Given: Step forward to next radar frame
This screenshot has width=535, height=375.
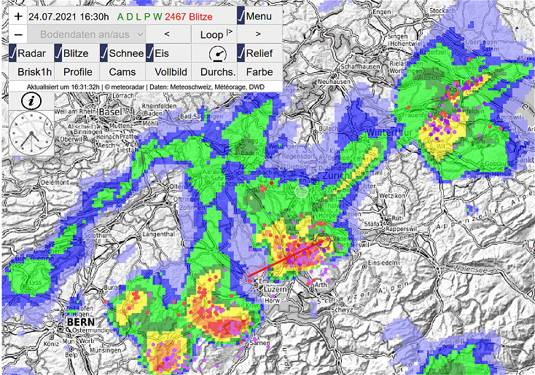Looking at the screenshot, I should coord(259,34).
